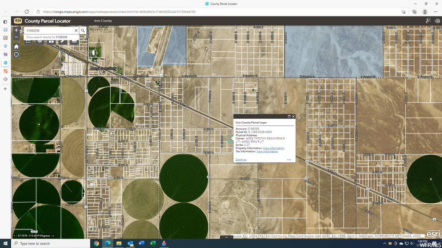The width and height of the screenshot is (442, 248).
Task: Open the Basemap Gallery widget
Action: click(51, 42)
